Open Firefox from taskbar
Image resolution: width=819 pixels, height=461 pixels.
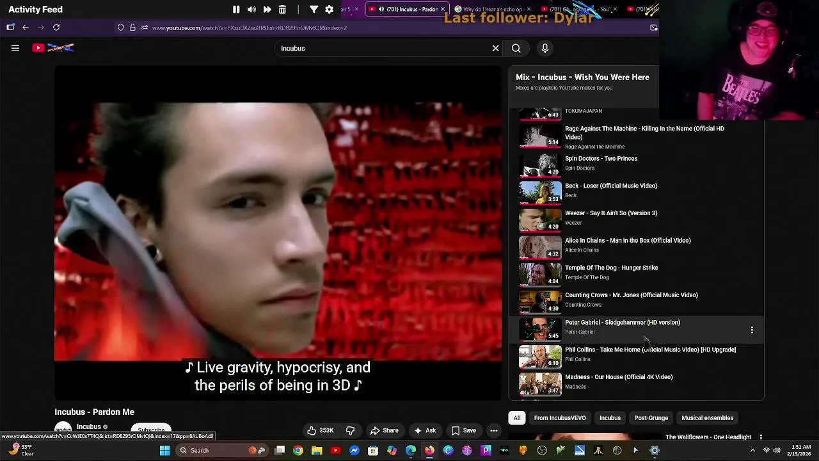pos(429,450)
